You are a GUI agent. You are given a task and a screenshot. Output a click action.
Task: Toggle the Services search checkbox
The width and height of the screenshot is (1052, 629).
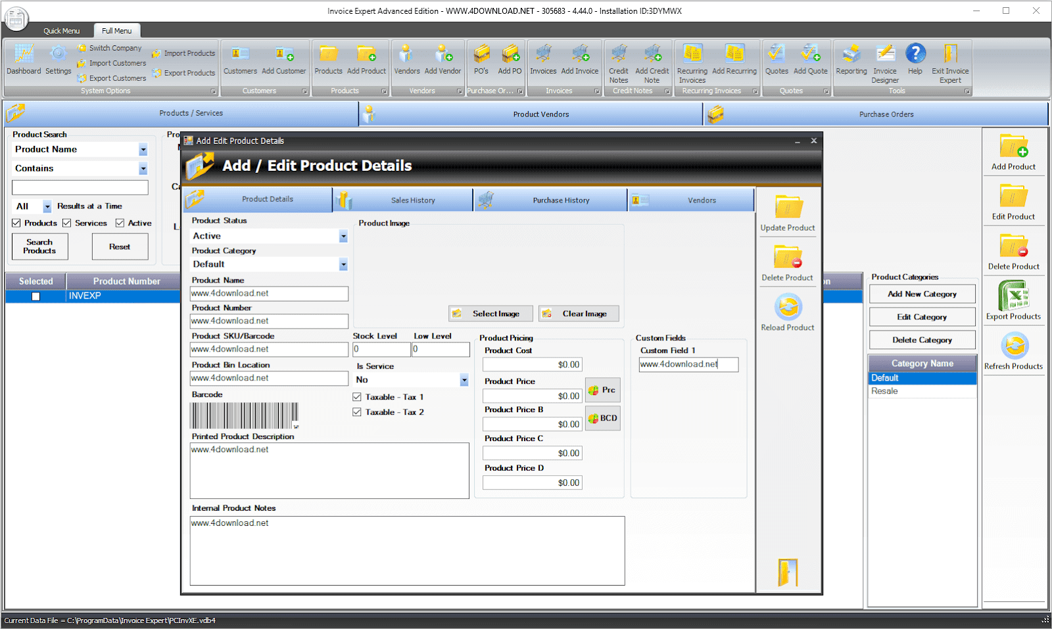tap(66, 223)
